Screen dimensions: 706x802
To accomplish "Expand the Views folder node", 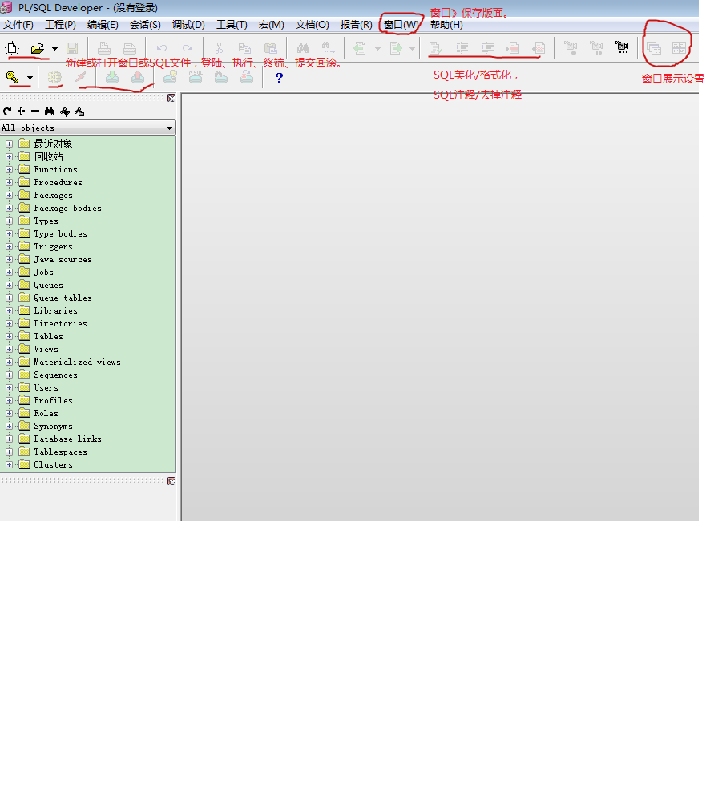I will click(9, 350).
